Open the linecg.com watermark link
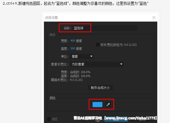 [131, 118]
